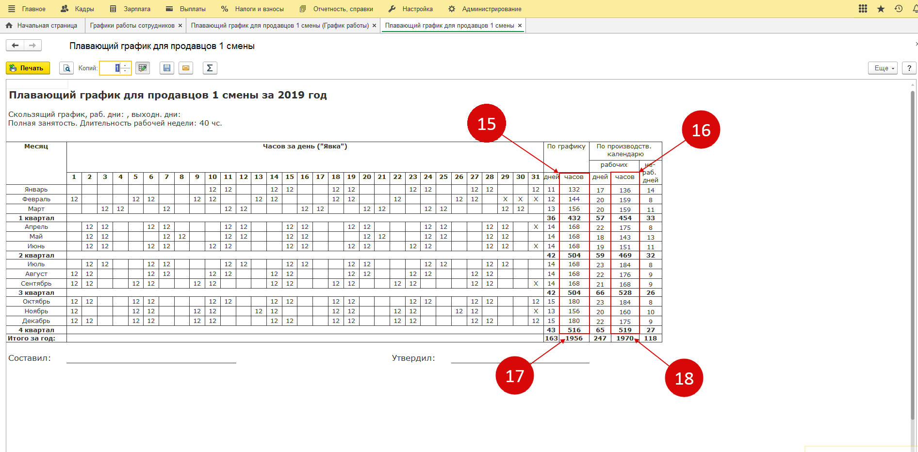Close the Графики работы сотрудников tab
This screenshot has width=918, height=452.
[x=180, y=26]
